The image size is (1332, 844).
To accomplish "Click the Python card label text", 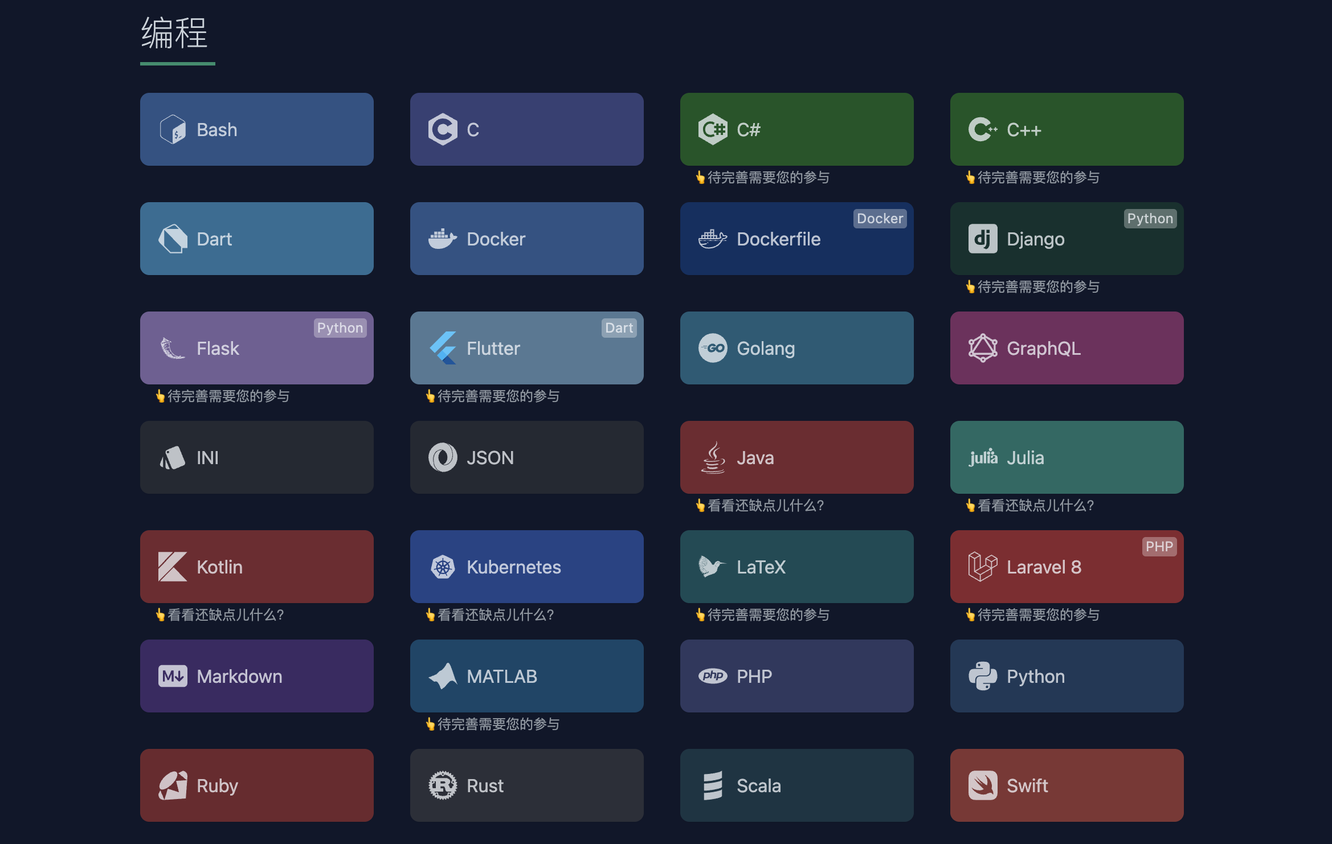I will click(x=1036, y=677).
